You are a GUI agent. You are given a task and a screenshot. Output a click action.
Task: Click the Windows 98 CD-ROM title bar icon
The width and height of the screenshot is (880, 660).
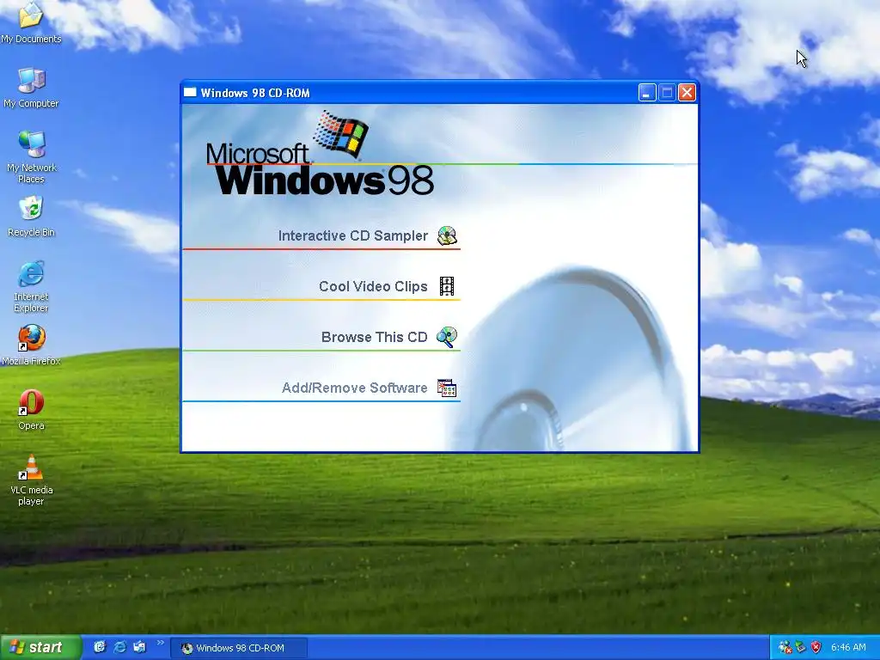coord(190,93)
